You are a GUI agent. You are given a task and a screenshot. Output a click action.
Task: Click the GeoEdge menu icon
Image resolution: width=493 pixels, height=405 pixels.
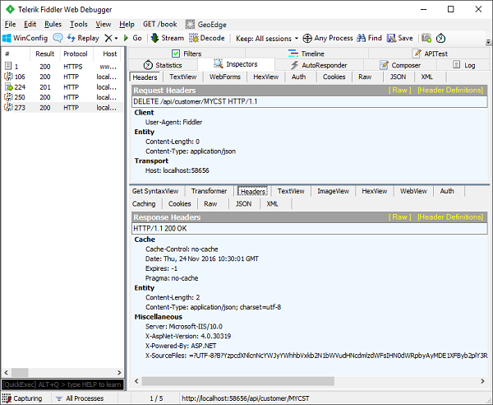(x=190, y=24)
